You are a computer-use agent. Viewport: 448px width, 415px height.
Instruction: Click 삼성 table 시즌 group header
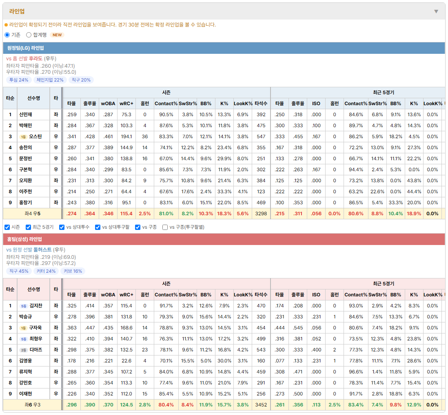coord(166,284)
